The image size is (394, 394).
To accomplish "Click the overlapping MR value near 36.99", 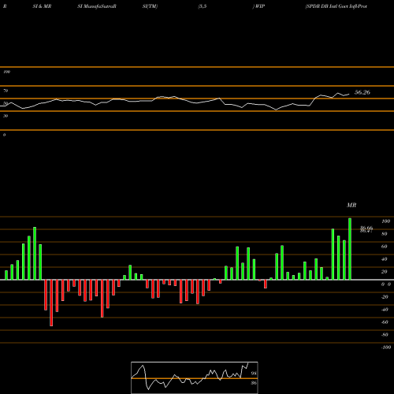I will 366,229.
